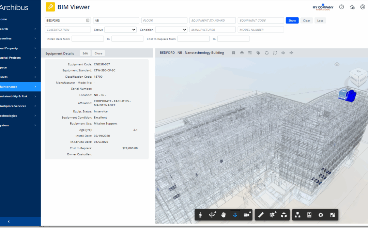This screenshot has width=368, height=230.
Task: Toggle viewer full screen mode
Action: tap(333, 215)
